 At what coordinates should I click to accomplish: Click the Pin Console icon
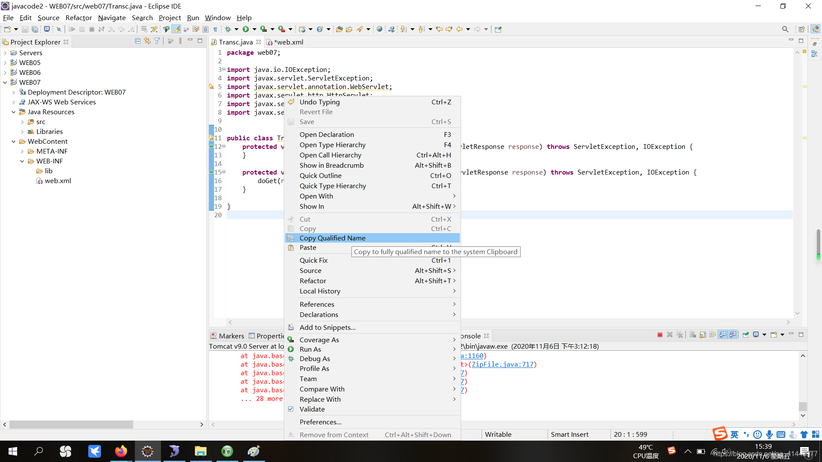tap(745, 335)
